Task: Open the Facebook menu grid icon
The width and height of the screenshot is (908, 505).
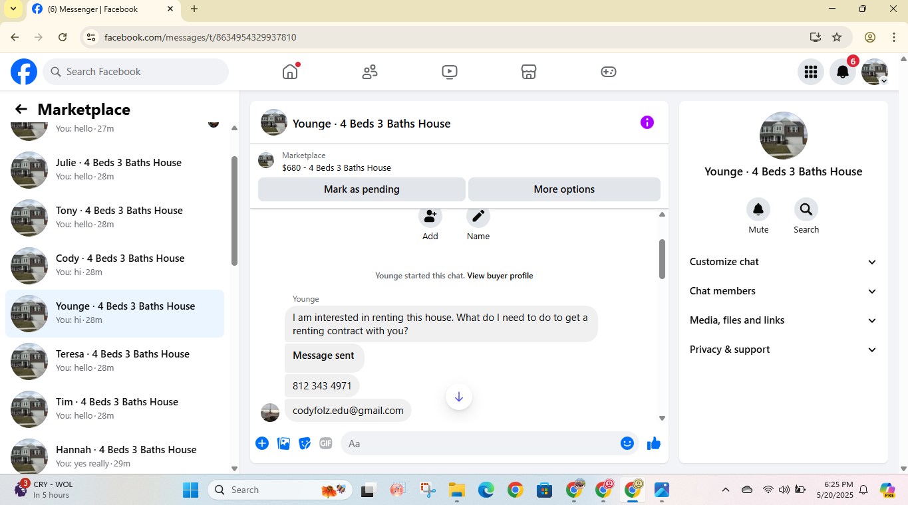Action: point(811,72)
